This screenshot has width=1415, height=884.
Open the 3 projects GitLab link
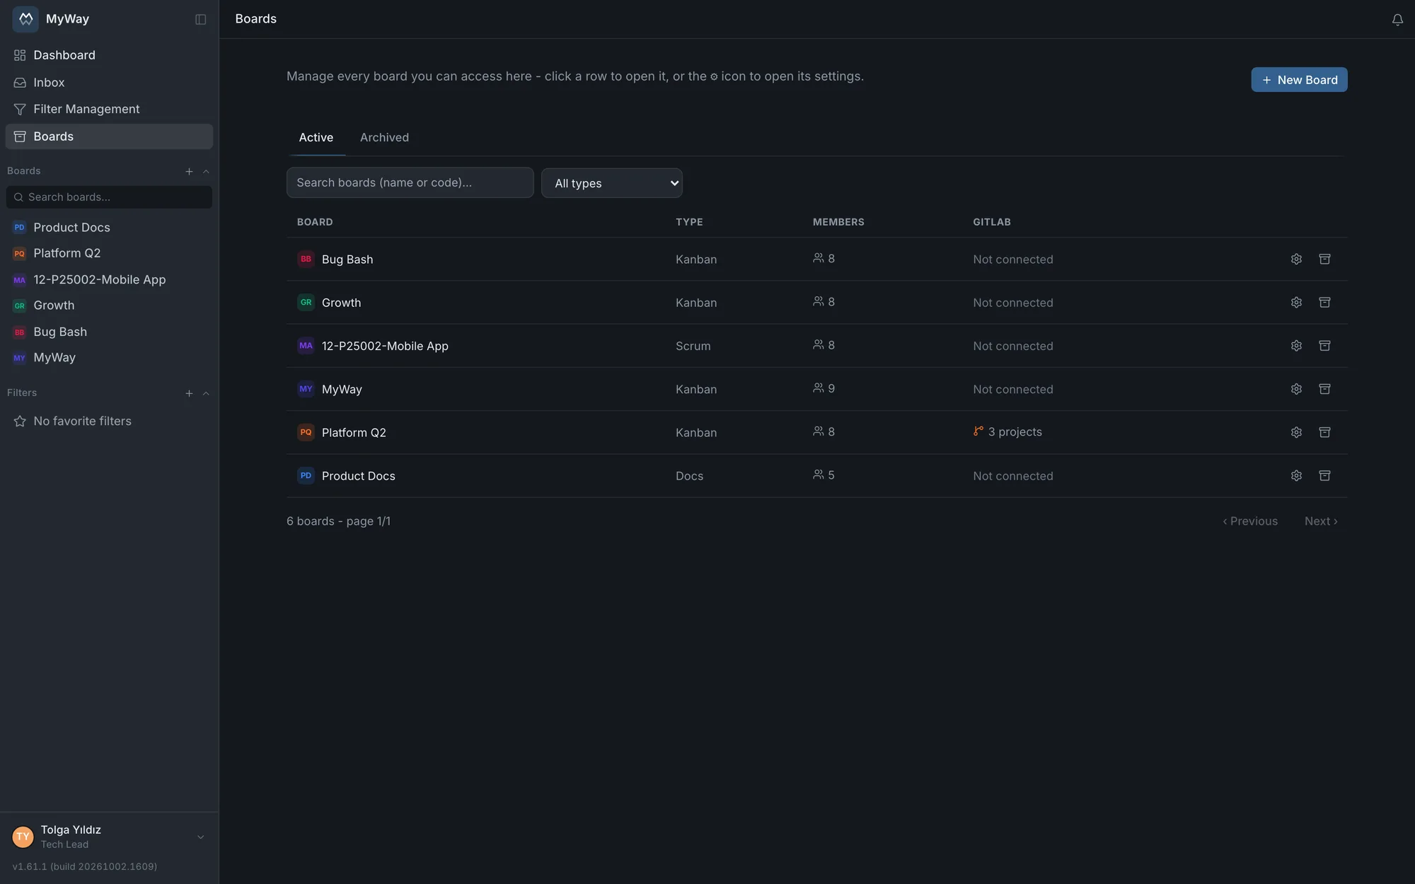coord(1007,431)
